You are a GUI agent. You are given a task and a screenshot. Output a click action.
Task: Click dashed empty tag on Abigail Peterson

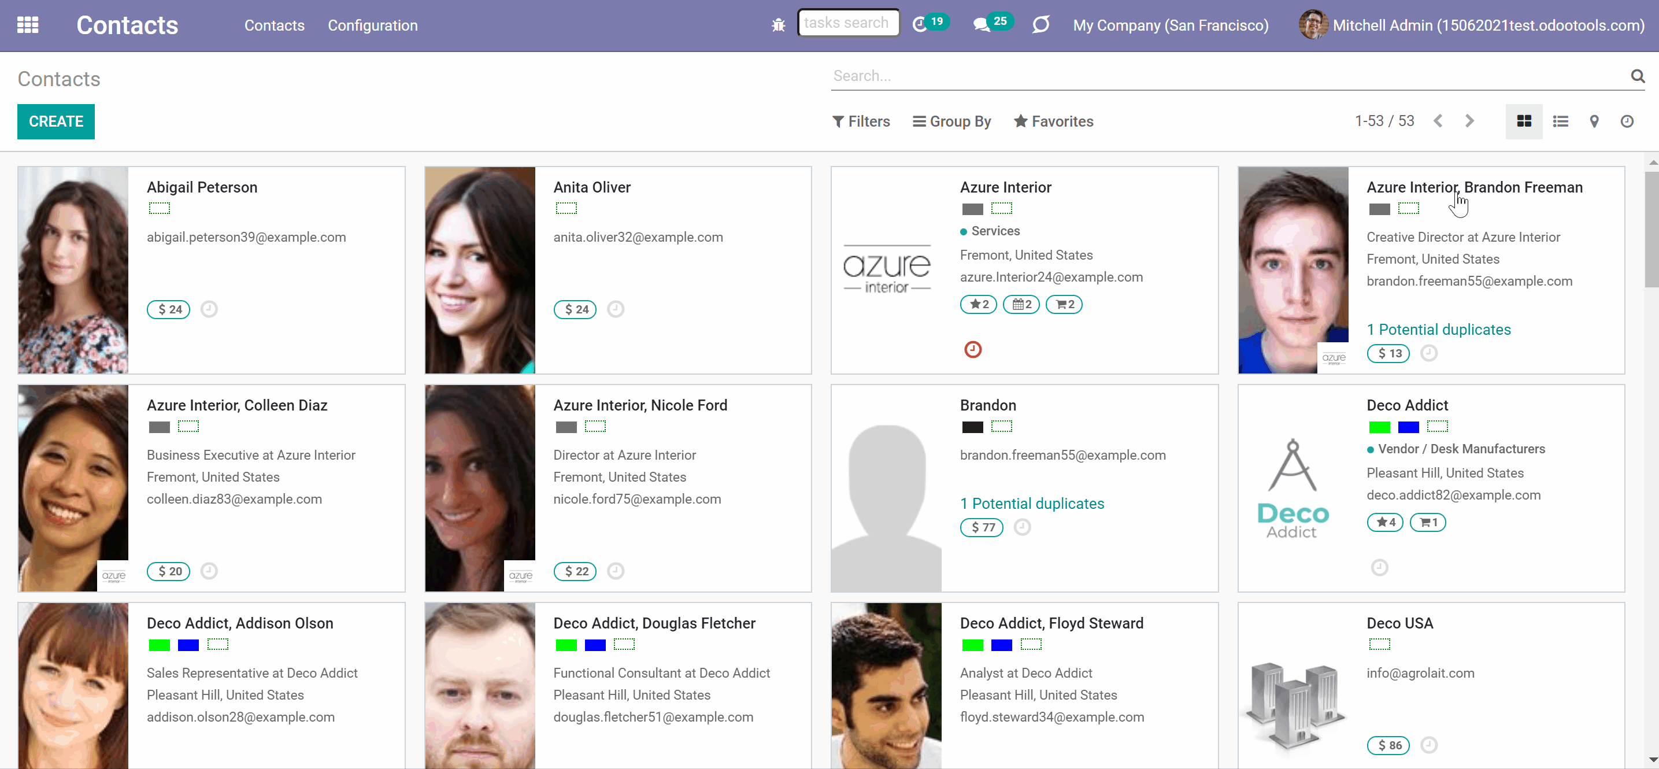tap(159, 208)
